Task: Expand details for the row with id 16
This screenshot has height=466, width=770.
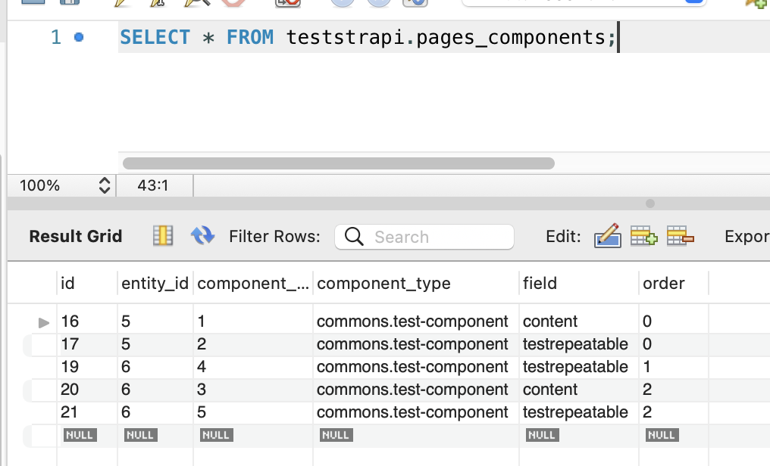Action: [x=43, y=321]
